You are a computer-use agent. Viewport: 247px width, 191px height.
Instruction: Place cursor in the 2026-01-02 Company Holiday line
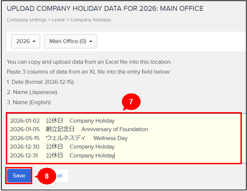(62, 121)
